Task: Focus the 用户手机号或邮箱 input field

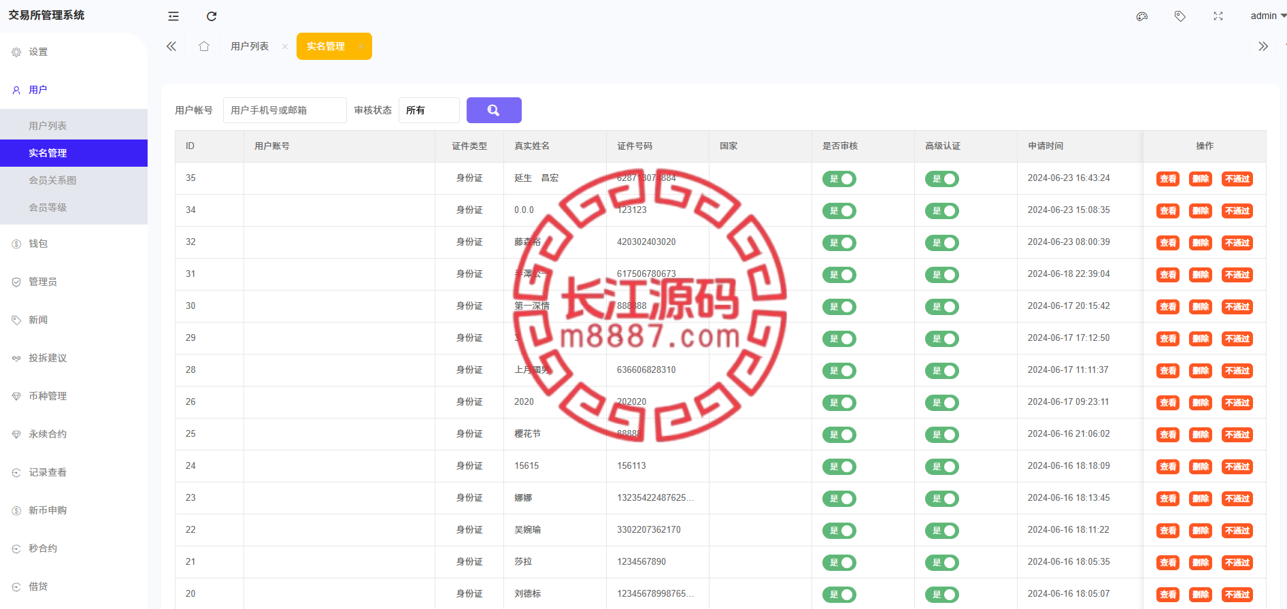Action: point(285,110)
